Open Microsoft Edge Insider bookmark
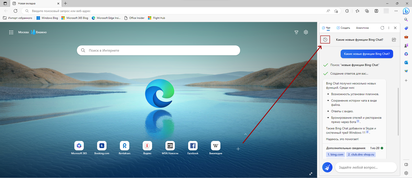 (x=106, y=18)
